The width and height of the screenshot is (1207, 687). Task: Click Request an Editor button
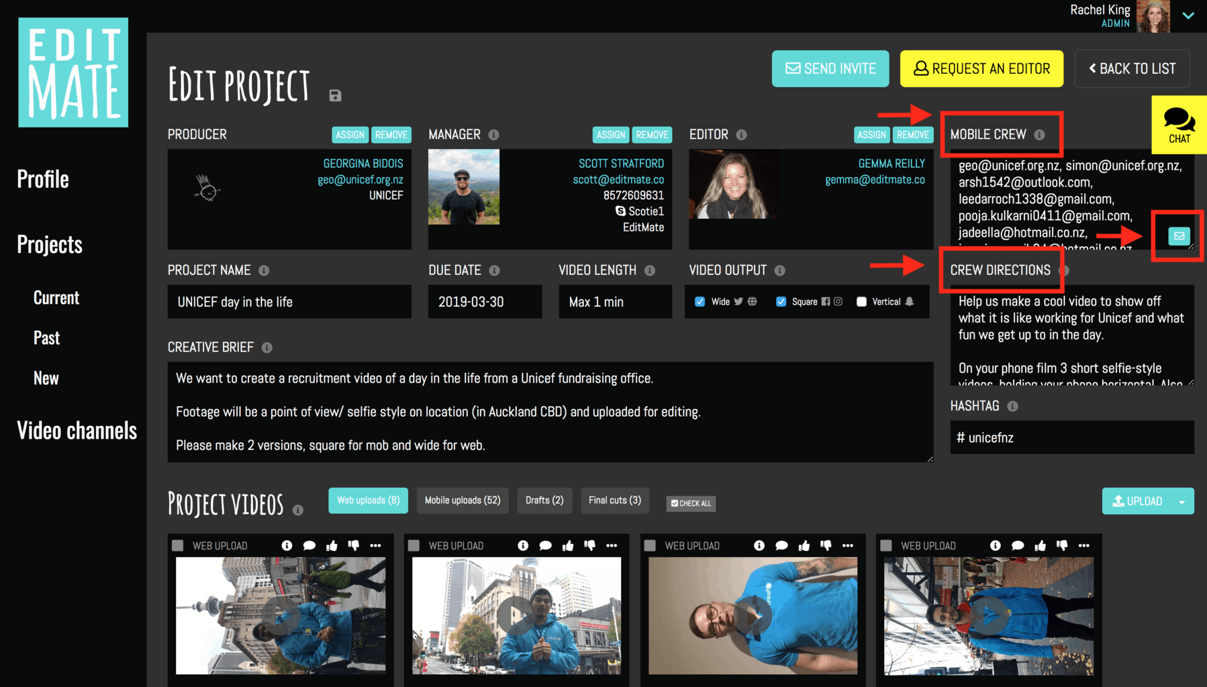[x=981, y=68]
